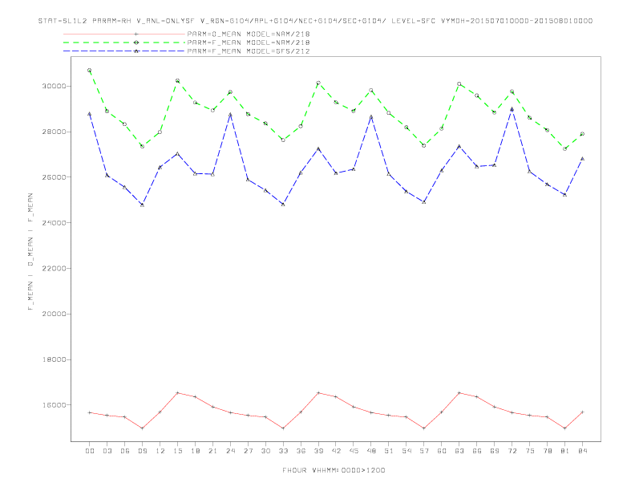The width and height of the screenshot is (635, 491).
Task: Click the x-axis tick label 66
Action: [477, 451]
